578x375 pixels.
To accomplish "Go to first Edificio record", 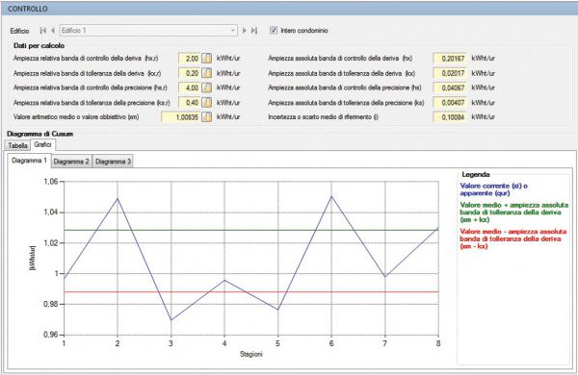I will [43, 31].
